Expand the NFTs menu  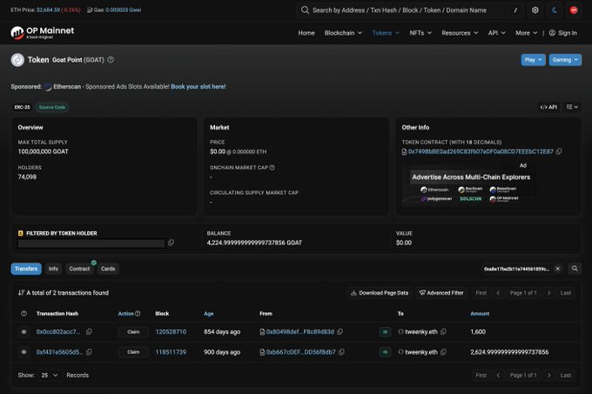420,33
